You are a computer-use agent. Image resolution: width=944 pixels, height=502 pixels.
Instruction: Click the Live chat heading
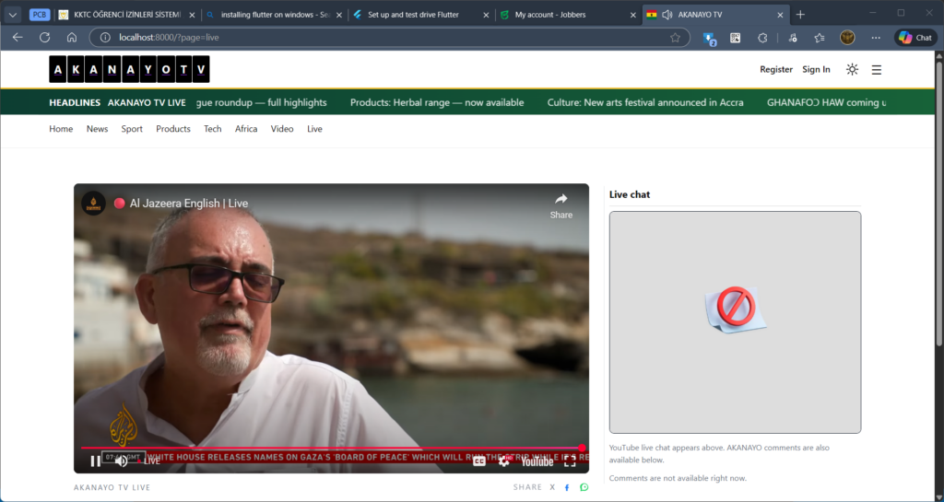tap(629, 194)
